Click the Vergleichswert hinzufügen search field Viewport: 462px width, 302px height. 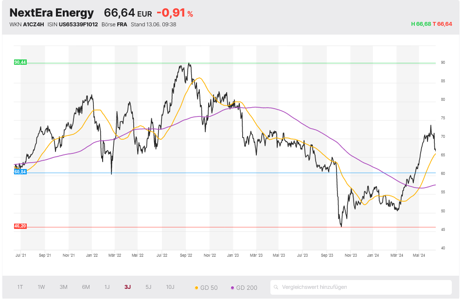361,287
